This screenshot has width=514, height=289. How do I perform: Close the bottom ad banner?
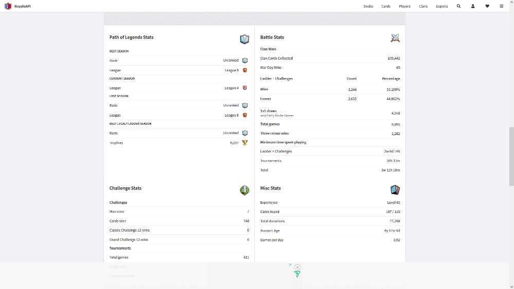(x=297, y=267)
